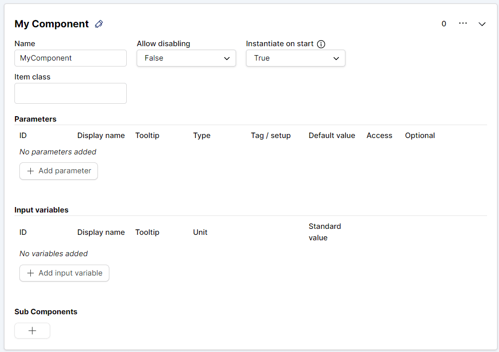Click the 0 counter in the header
This screenshot has height=352, width=499.
pyautogui.click(x=444, y=24)
